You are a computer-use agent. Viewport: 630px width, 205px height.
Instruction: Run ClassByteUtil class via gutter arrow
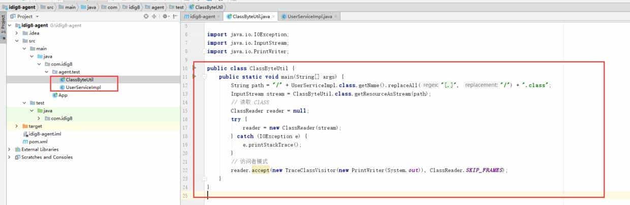(x=195, y=68)
